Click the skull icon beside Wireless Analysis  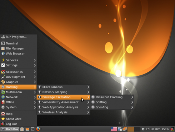click(x=40, y=112)
